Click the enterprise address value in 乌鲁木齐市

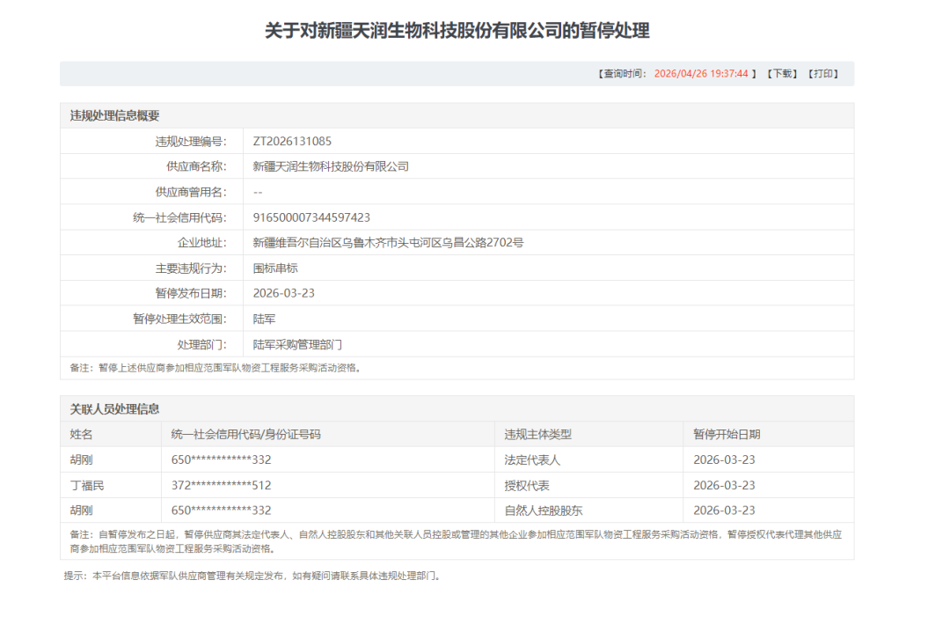tap(388, 243)
